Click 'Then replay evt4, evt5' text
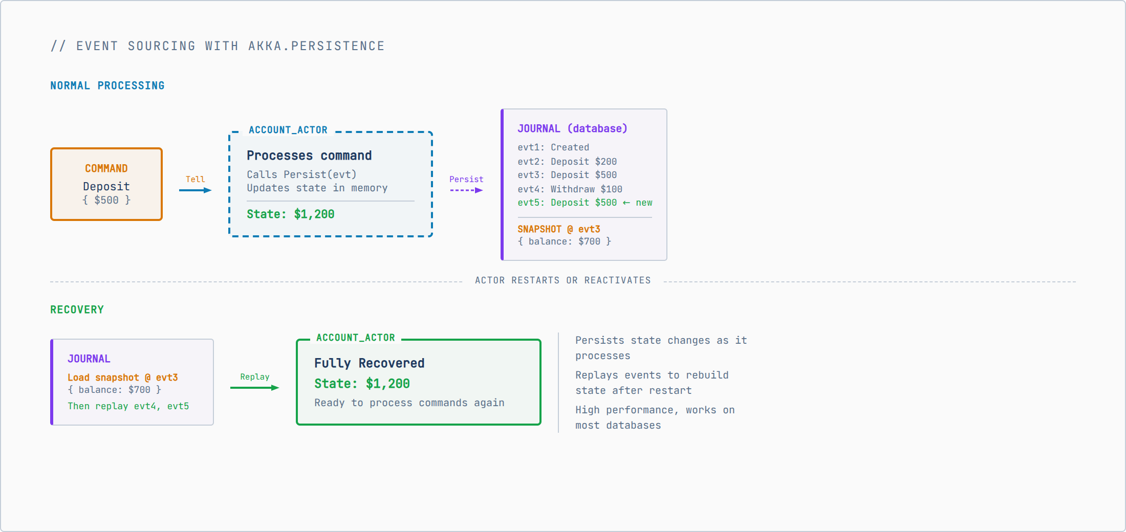 (x=128, y=406)
